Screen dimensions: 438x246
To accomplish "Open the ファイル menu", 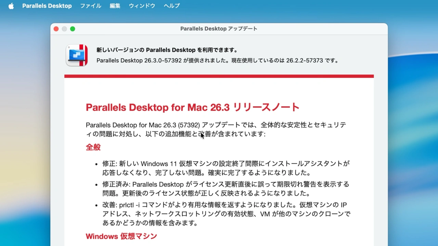I will point(90,6).
